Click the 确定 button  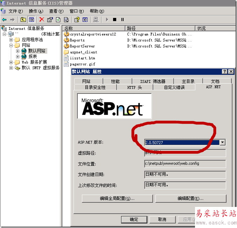(x=134, y=220)
